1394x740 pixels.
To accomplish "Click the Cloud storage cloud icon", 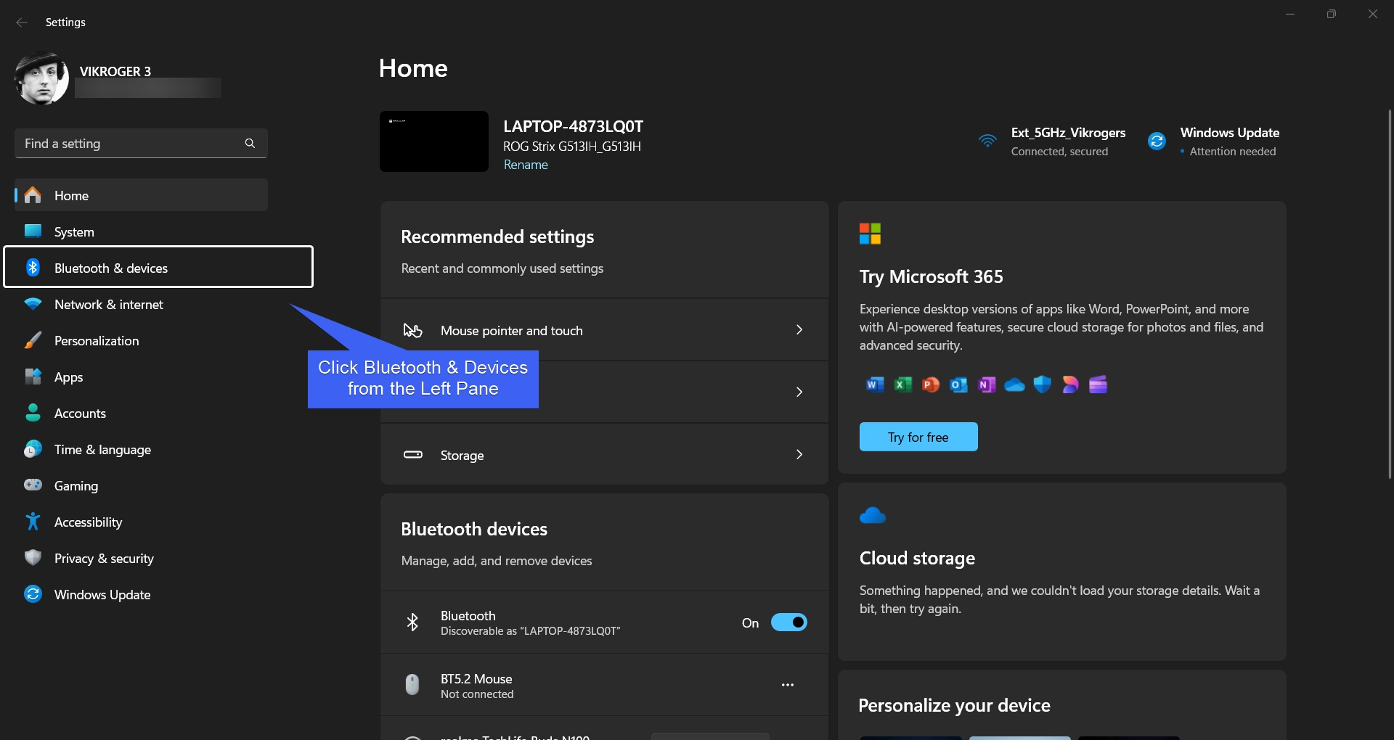I will [873, 516].
